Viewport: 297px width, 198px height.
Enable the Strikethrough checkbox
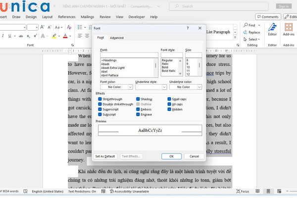[x=100, y=99]
